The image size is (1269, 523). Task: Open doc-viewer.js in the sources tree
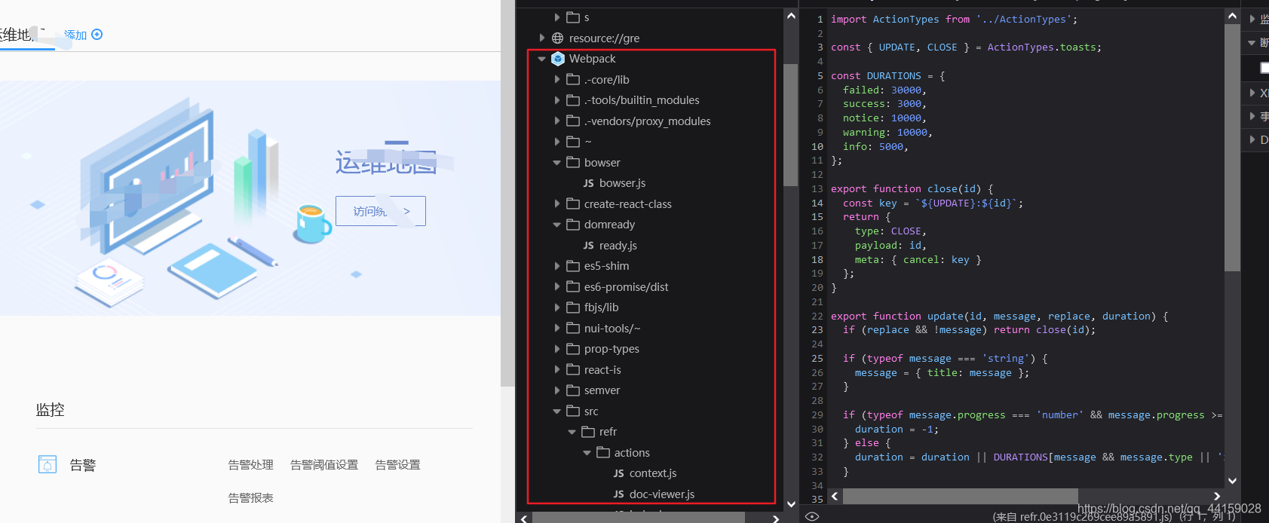pyautogui.click(x=662, y=494)
